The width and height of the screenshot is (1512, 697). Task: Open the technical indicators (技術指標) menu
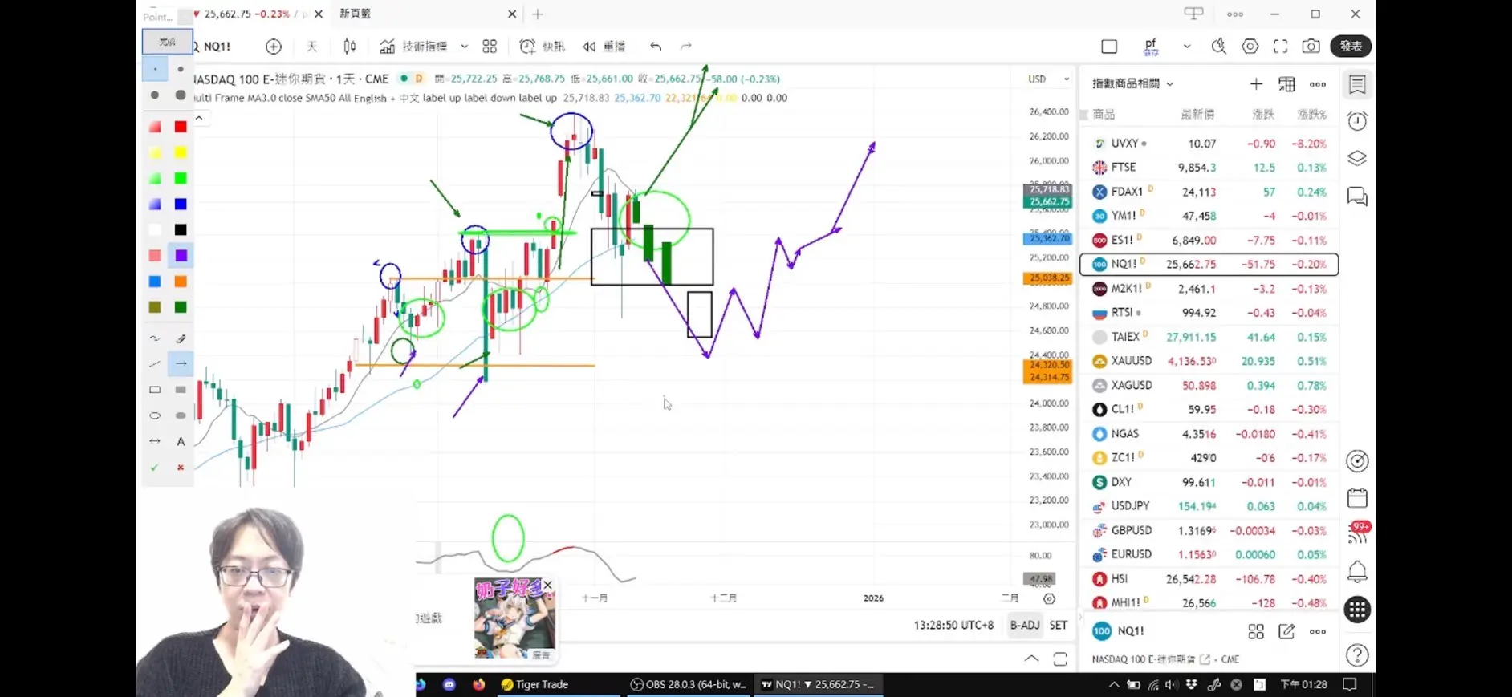pos(414,47)
